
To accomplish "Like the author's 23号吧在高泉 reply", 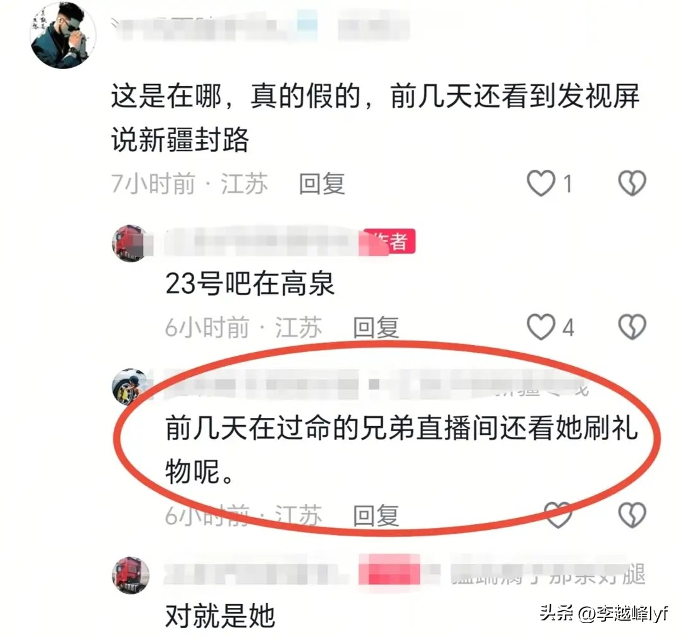I will click(541, 327).
